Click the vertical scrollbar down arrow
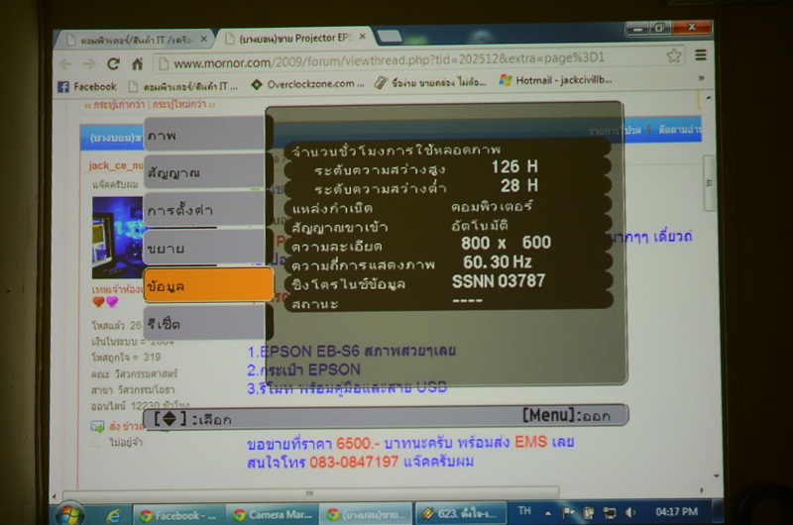 [x=716, y=476]
